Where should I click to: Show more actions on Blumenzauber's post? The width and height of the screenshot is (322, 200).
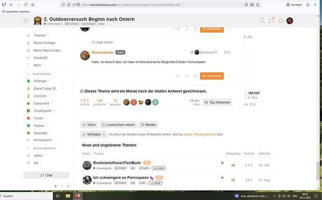point(228,76)
